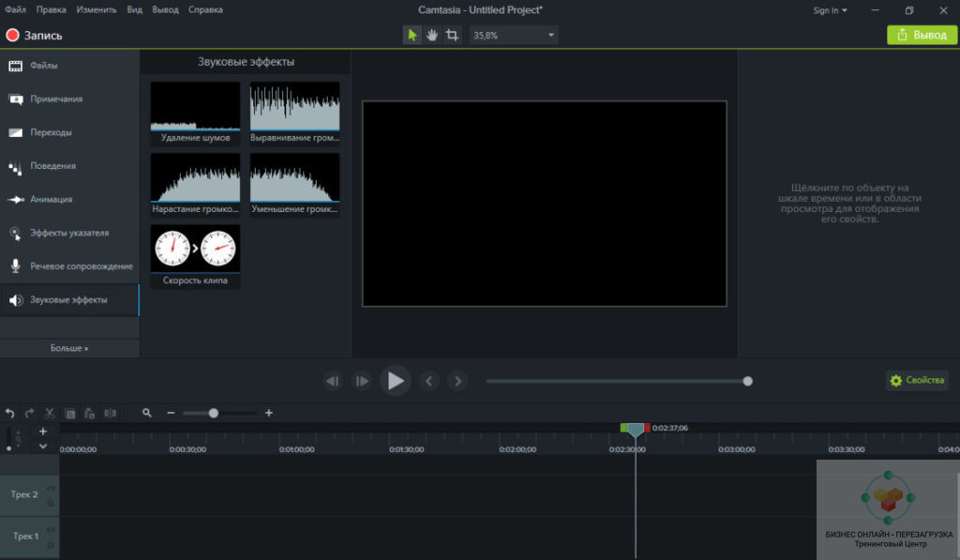Toggle visibility eye for Трек 2
Viewport: 960px width, 560px height.
click(x=51, y=489)
